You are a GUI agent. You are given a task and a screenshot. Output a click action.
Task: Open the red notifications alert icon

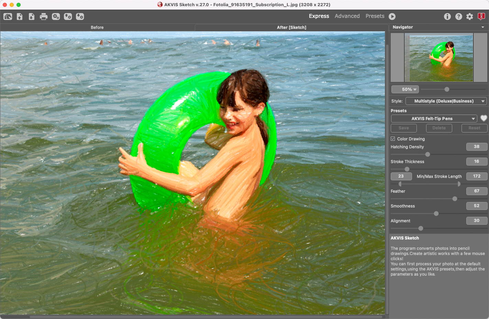pos(481,17)
